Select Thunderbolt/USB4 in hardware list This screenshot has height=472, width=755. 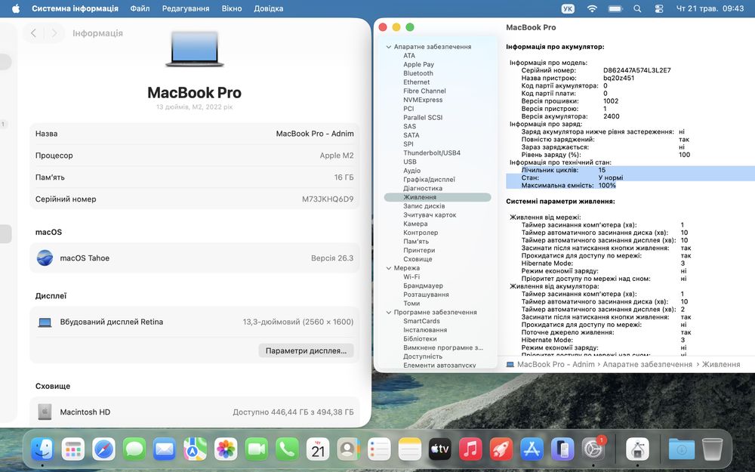pyautogui.click(x=432, y=153)
